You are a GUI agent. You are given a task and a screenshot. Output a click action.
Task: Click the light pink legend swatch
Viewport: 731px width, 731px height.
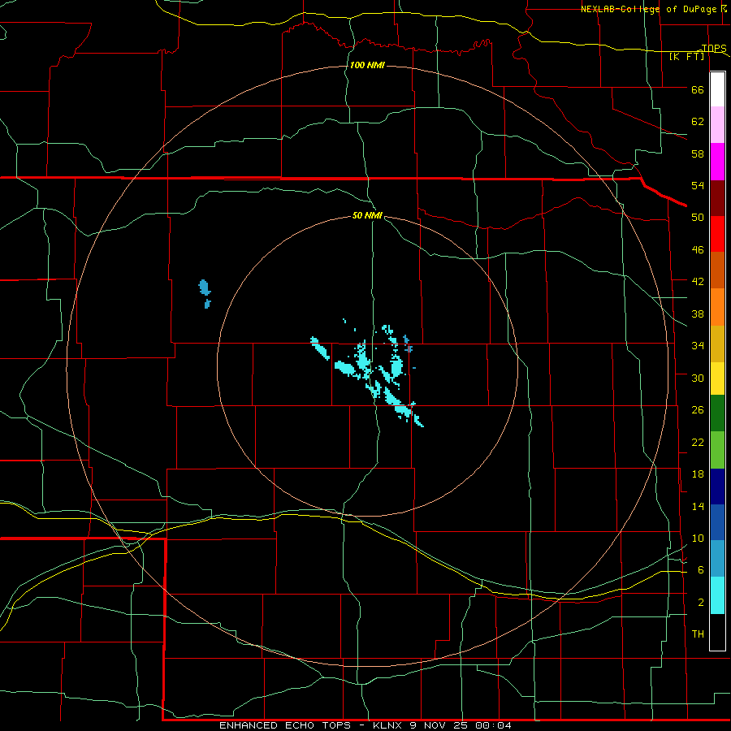pyautogui.click(x=717, y=124)
